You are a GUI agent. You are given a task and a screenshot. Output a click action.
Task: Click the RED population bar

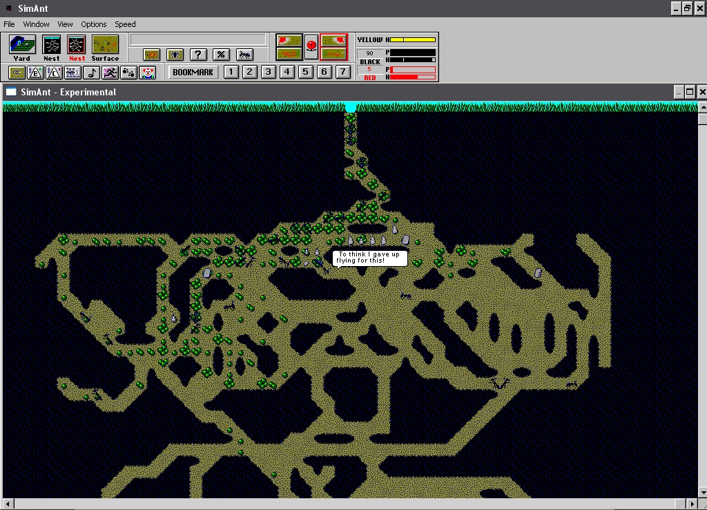(413, 70)
